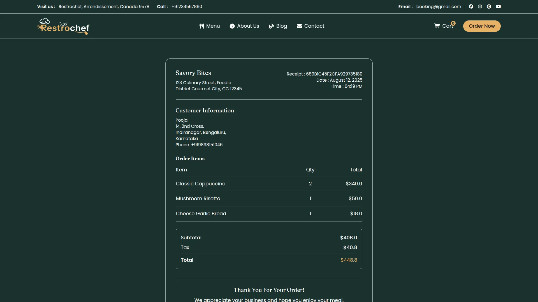Screen dimensions: 538x302
Task: Open the Instagram social icon
Action: [480, 6]
